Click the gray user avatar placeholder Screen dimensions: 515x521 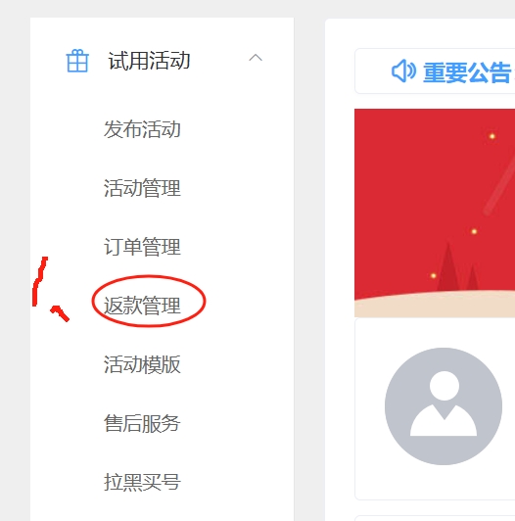click(444, 406)
